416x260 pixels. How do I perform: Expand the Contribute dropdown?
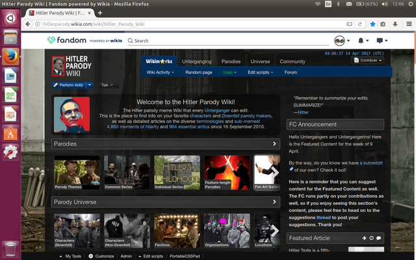tap(367, 60)
